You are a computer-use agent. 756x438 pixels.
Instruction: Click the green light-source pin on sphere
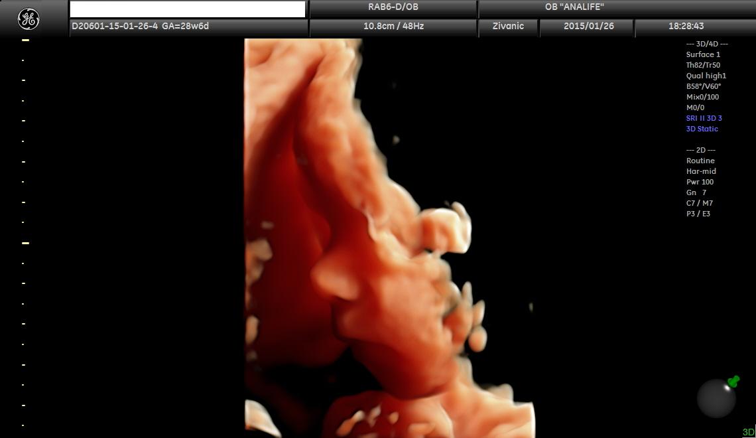tap(734, 382)
